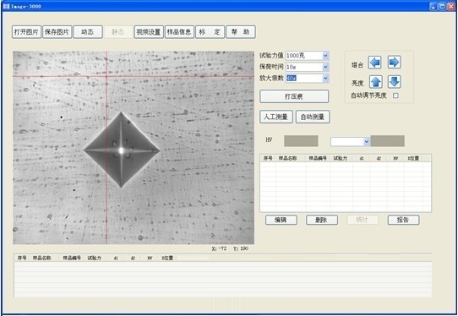Switch to 动态 live mode

[88, 32]
